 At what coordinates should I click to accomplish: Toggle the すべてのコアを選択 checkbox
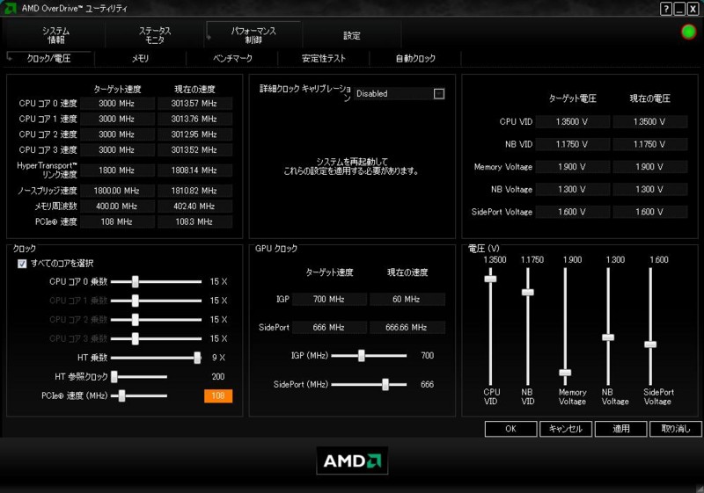pos(22,264)
